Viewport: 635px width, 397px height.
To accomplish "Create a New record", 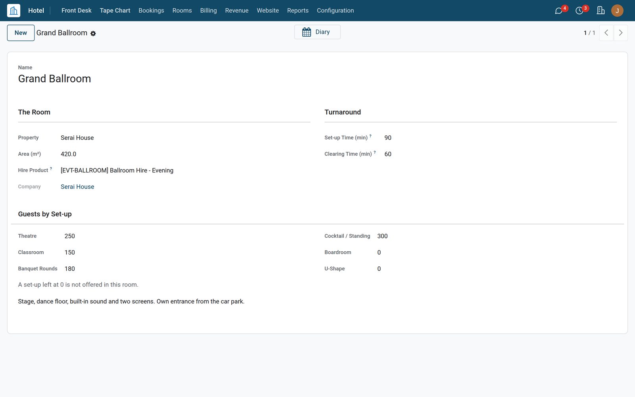I will [x=21, y=33].
